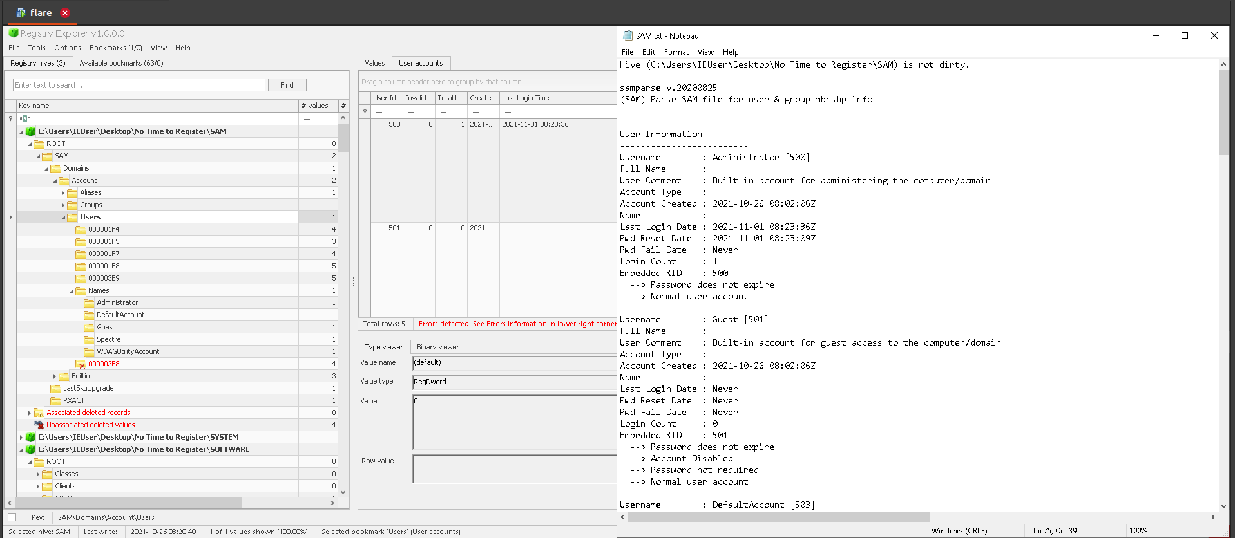
Task: Select the User accounts tab
Action: 421,63
